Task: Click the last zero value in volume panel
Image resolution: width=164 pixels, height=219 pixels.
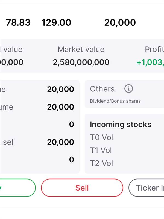Action: 72,160
